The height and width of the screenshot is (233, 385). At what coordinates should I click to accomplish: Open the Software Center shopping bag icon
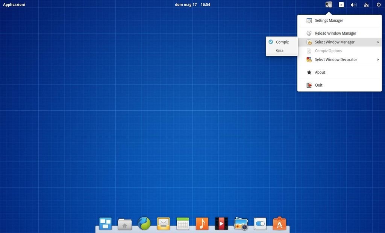[279, 224]
